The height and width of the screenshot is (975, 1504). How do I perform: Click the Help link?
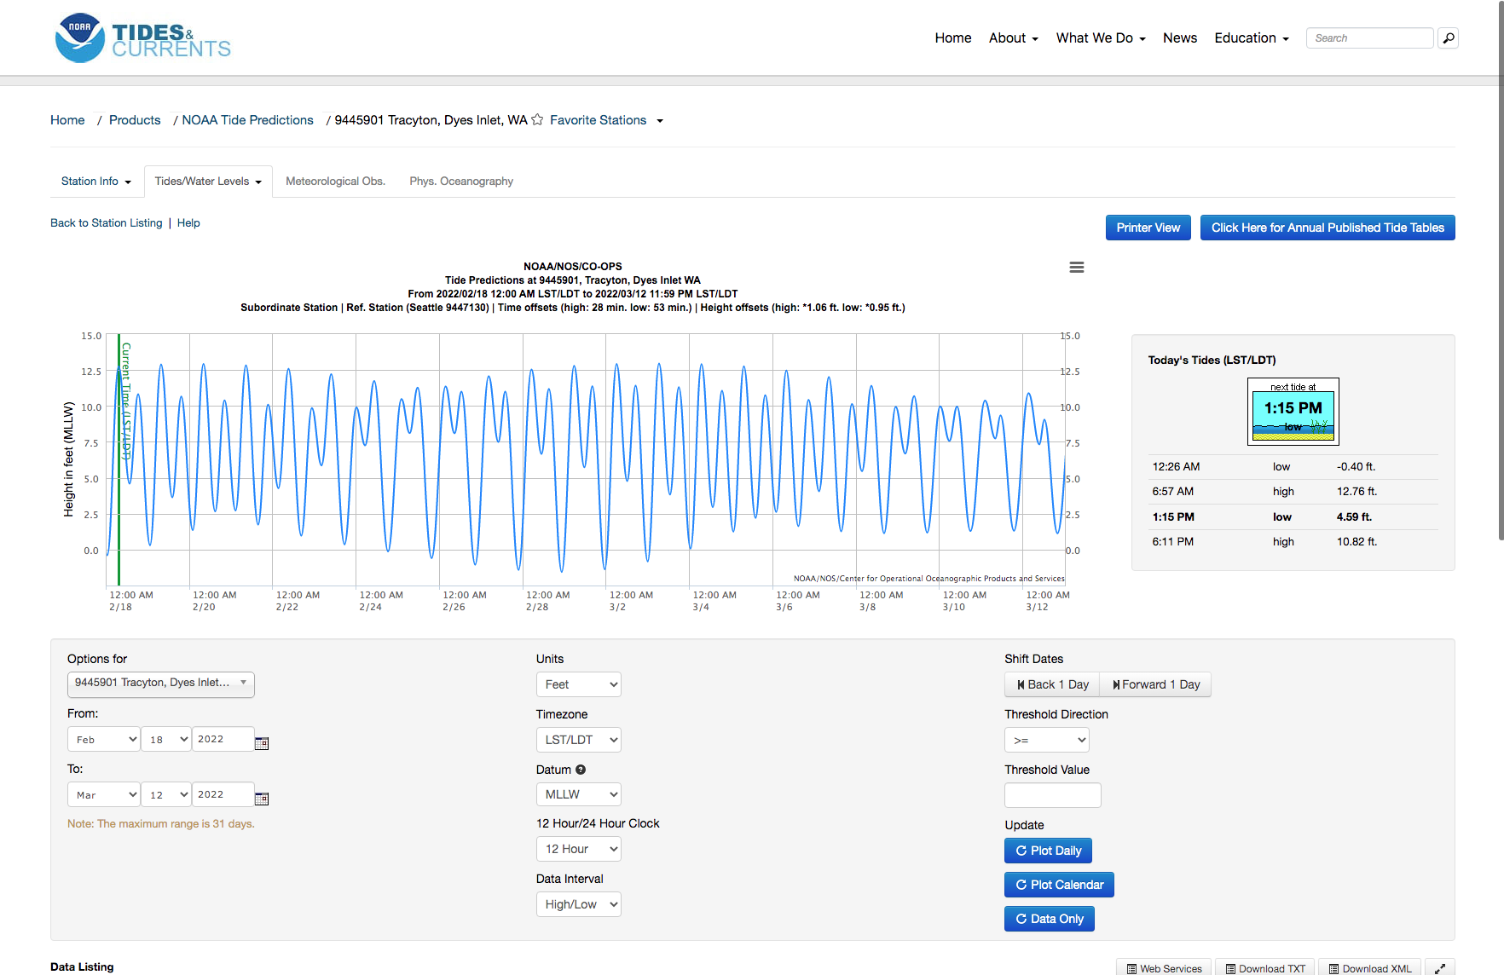point(188,223)
